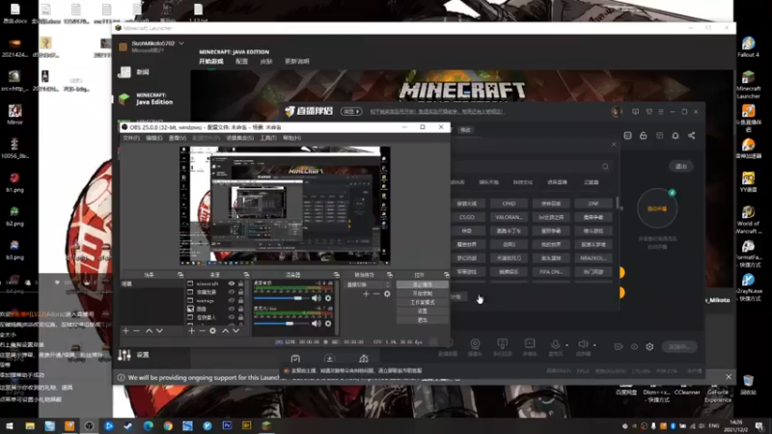Move source down in OBS Sources panel
Image resolution: width=772 pixels, height=434 pixels.
pyautogui.click(x=235, y=331)
